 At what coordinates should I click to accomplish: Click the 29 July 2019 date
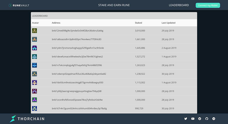click(168, 31)
